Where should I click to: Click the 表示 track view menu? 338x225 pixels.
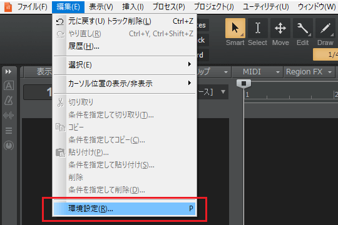pyautogui.click(x=38, y=72)
